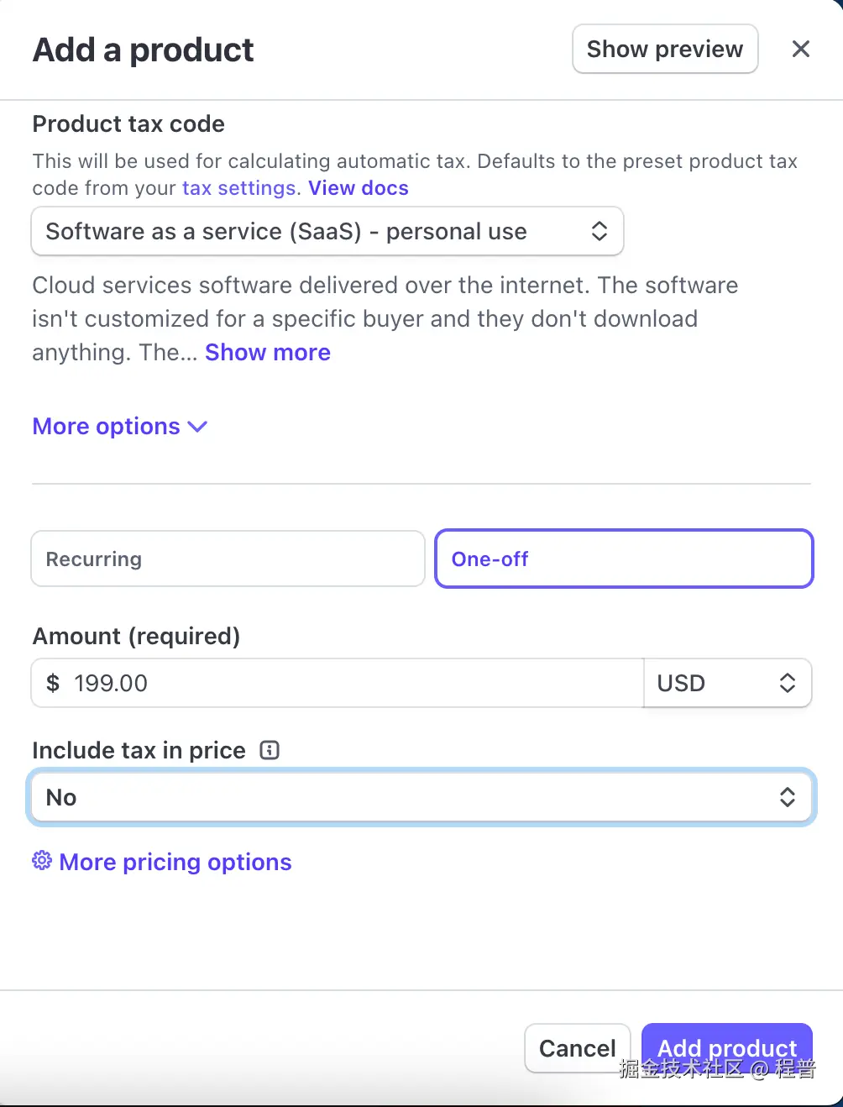Show more of tax code description
Screen dimensions: 843x1107
[267, 353]
